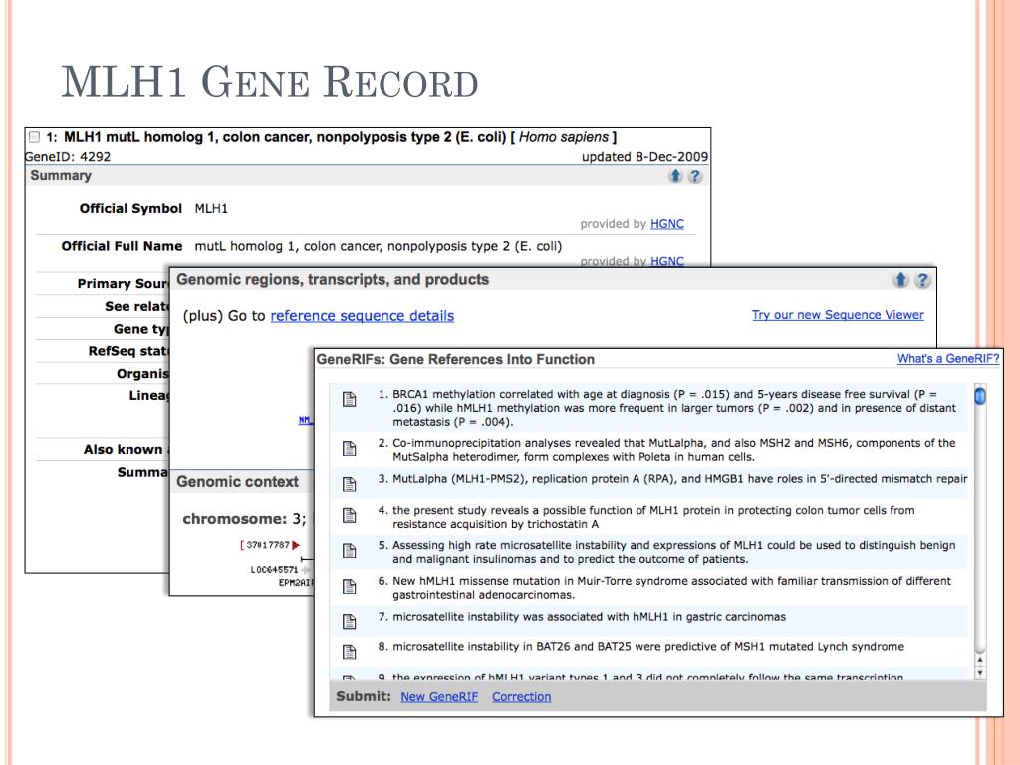Select the GeneRIF text about 5'-directed mismatch repair

[x=679, y=479]
